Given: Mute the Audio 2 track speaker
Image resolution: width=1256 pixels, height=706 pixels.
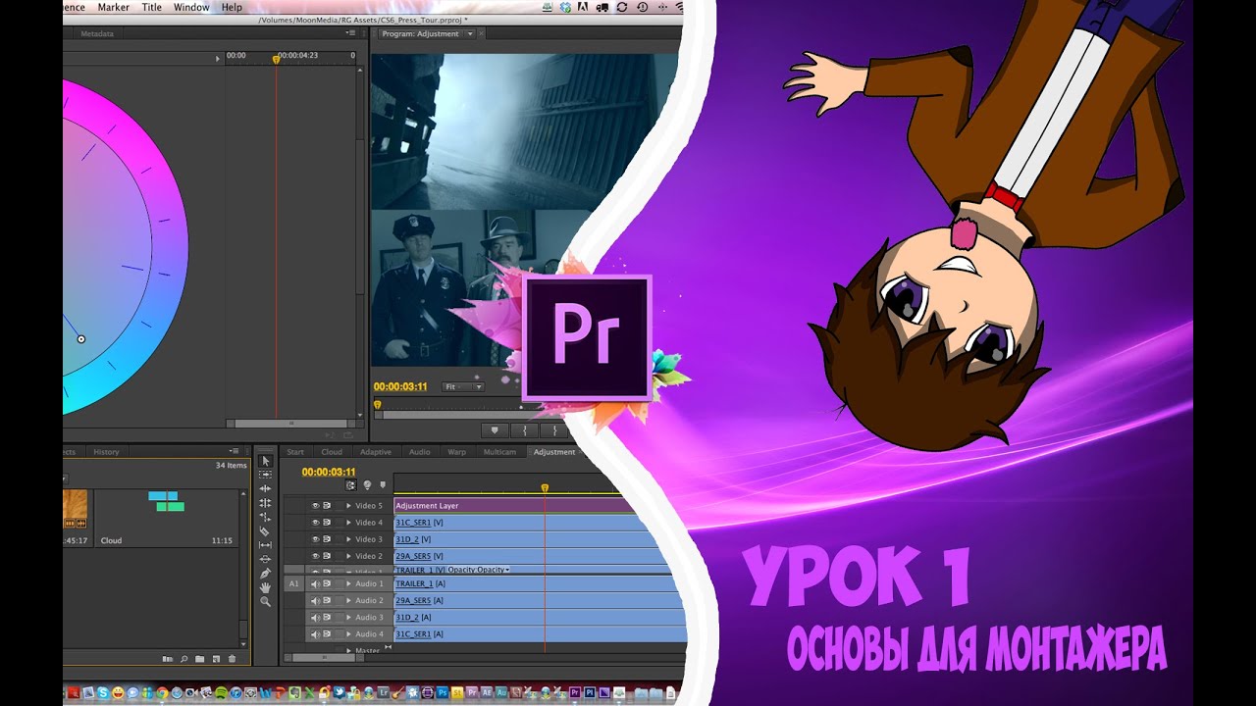Looking at the screenshot, I should (x=316, y=601).
